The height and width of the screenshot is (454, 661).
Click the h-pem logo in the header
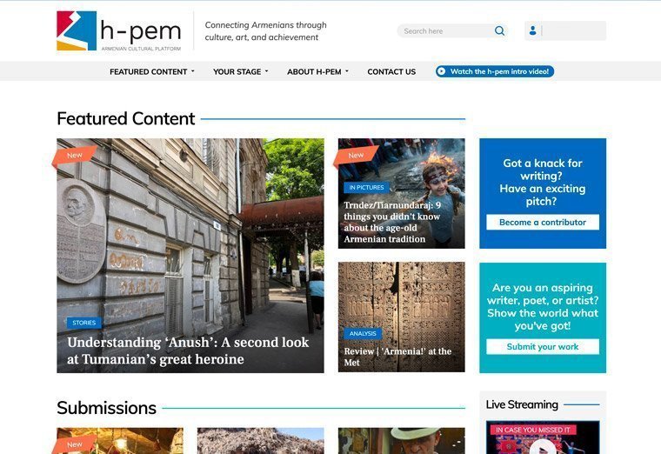(119, 30)
